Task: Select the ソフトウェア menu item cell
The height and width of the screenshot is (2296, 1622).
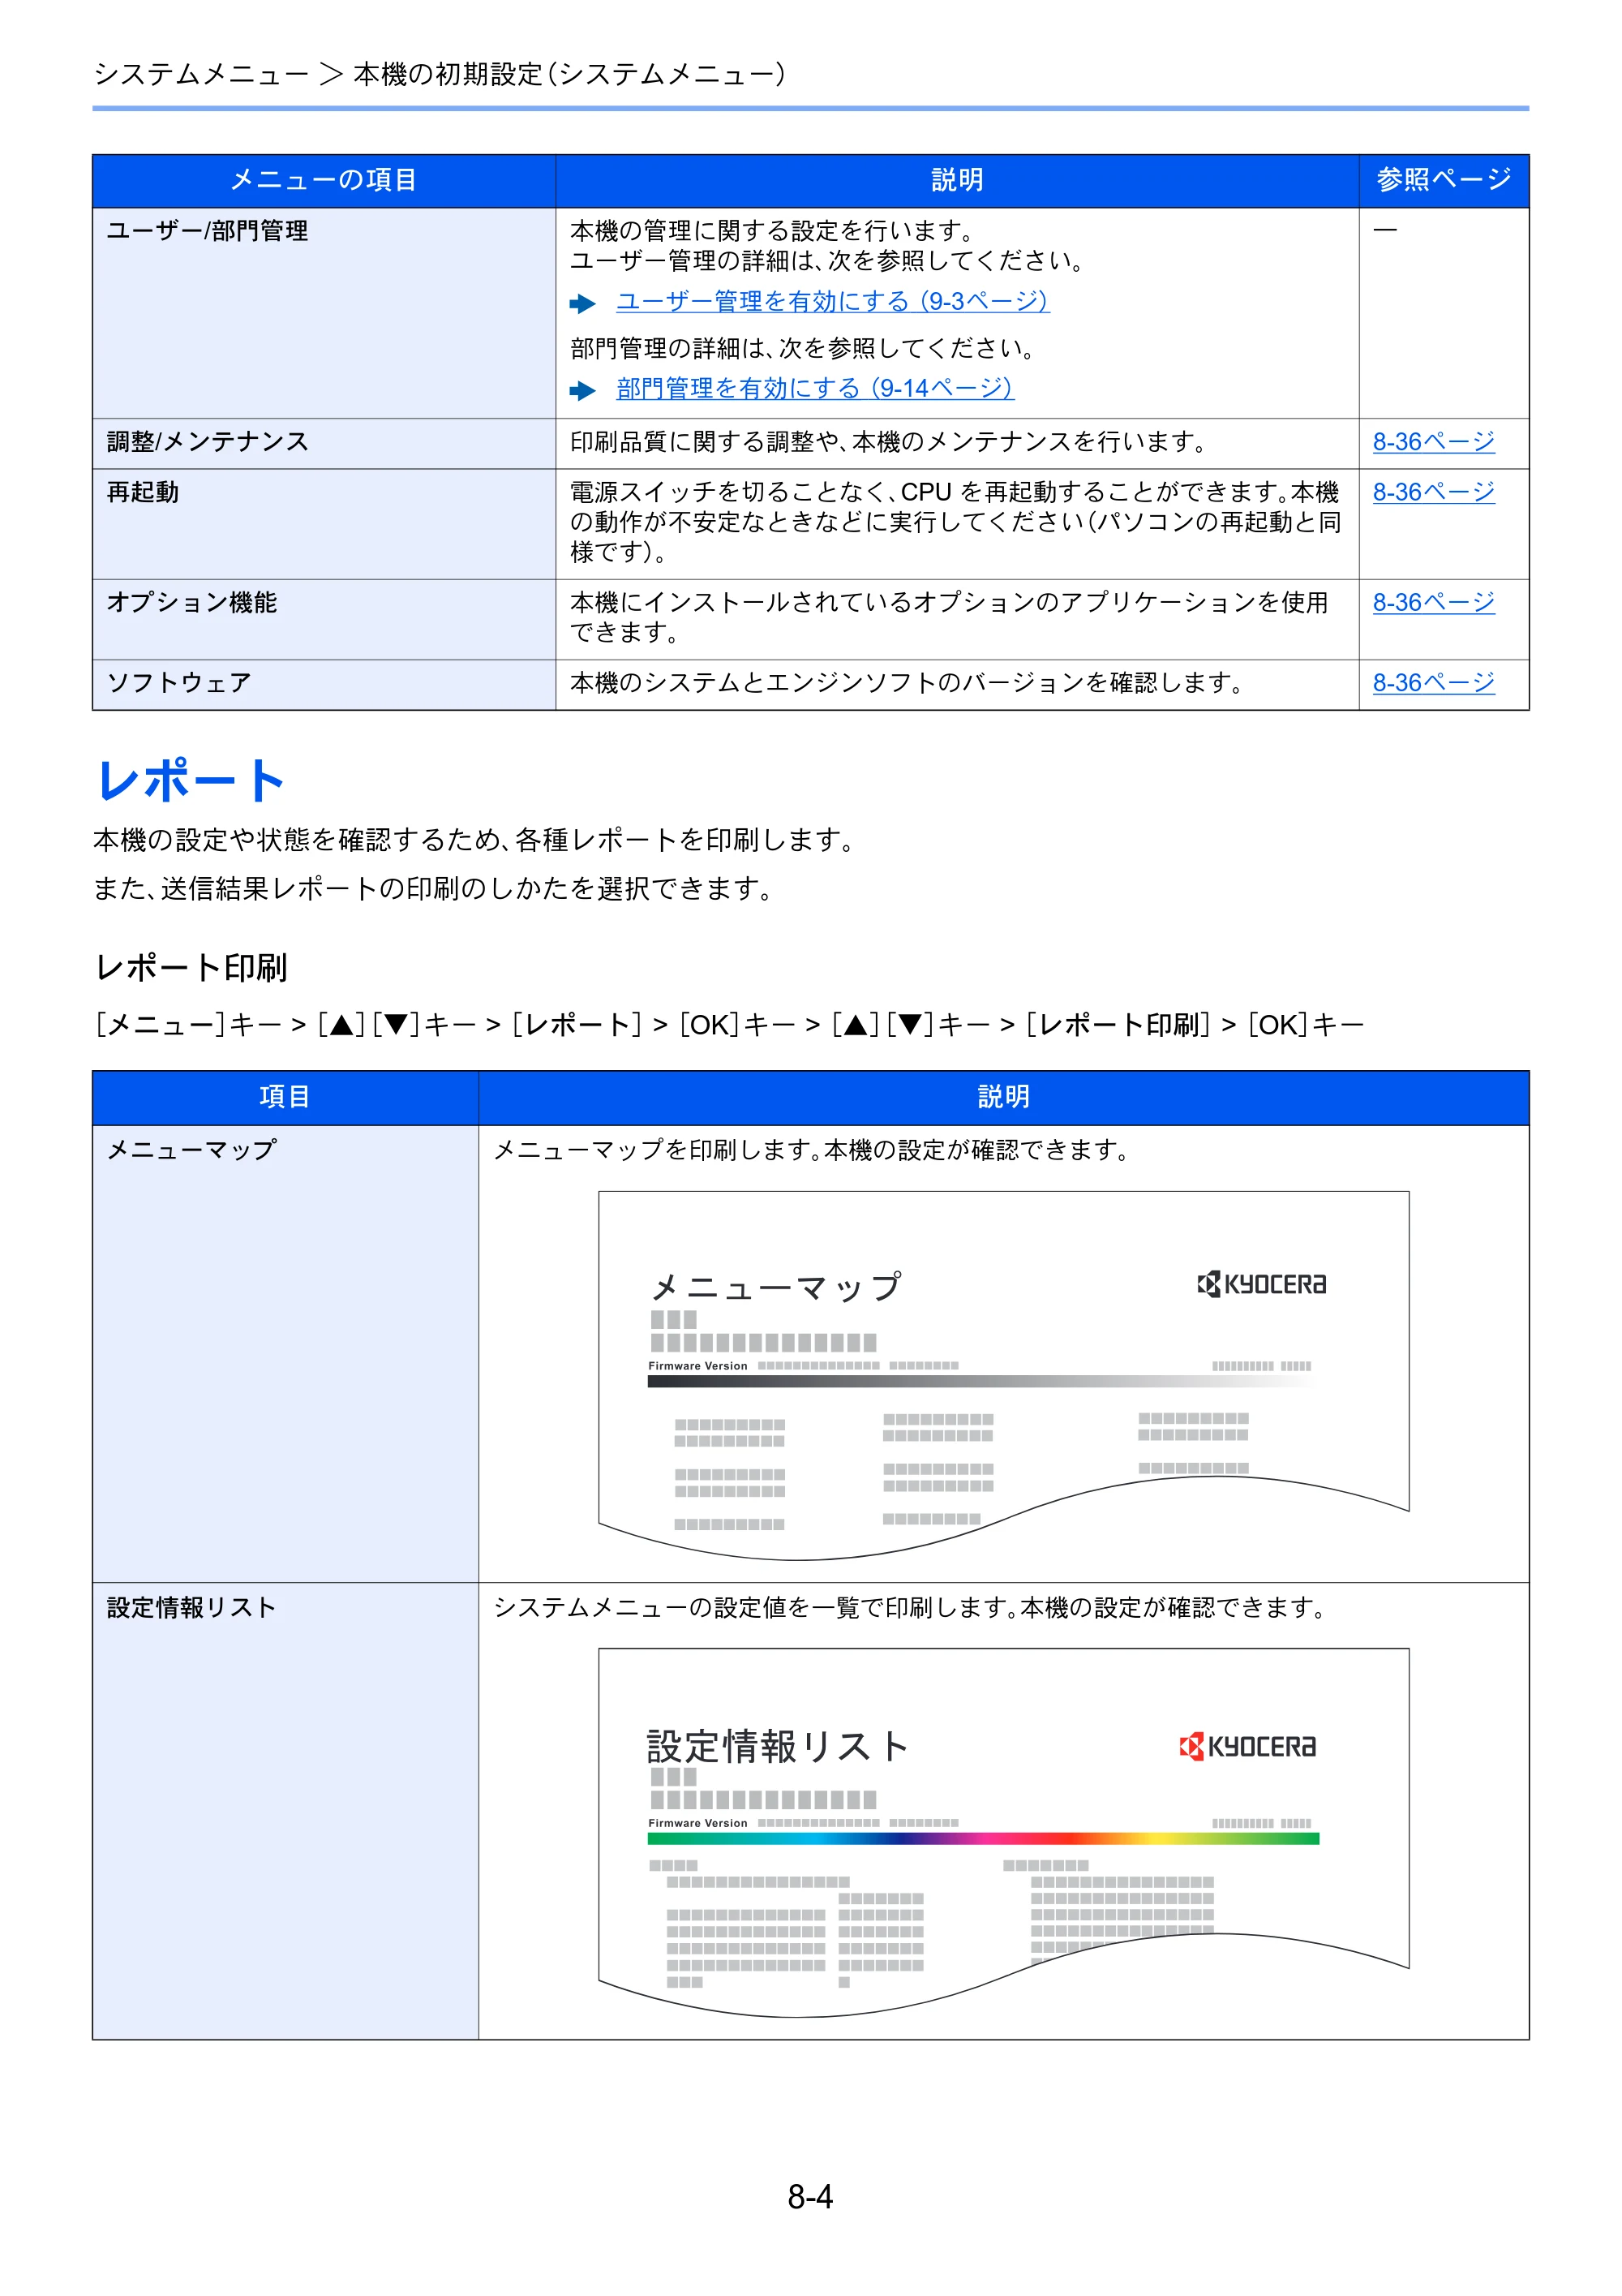Action: pos(324,684)
